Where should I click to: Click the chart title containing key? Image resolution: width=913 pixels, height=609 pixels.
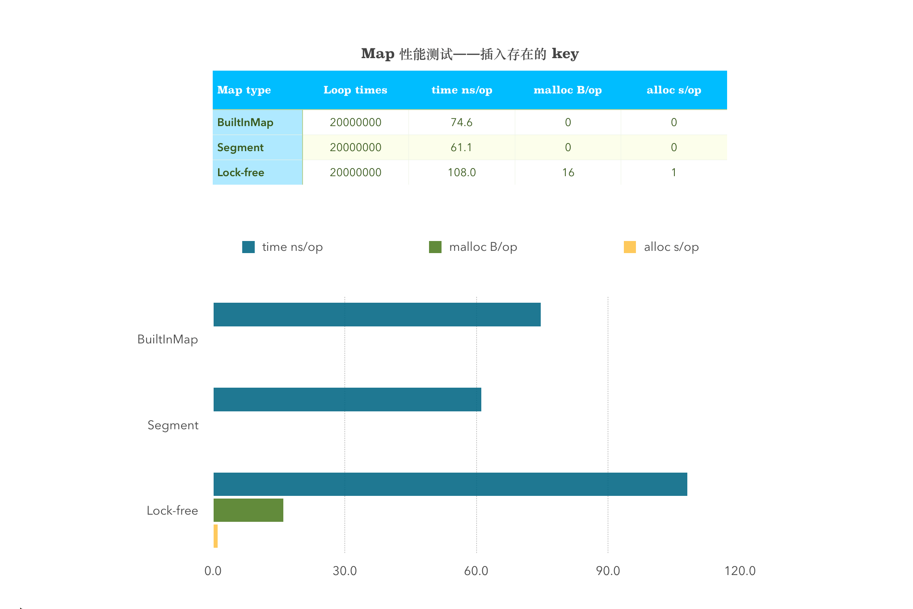[x=470, y=54]
